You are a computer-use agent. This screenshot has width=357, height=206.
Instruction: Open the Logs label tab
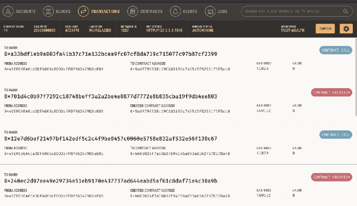click(x=222, y=11)
